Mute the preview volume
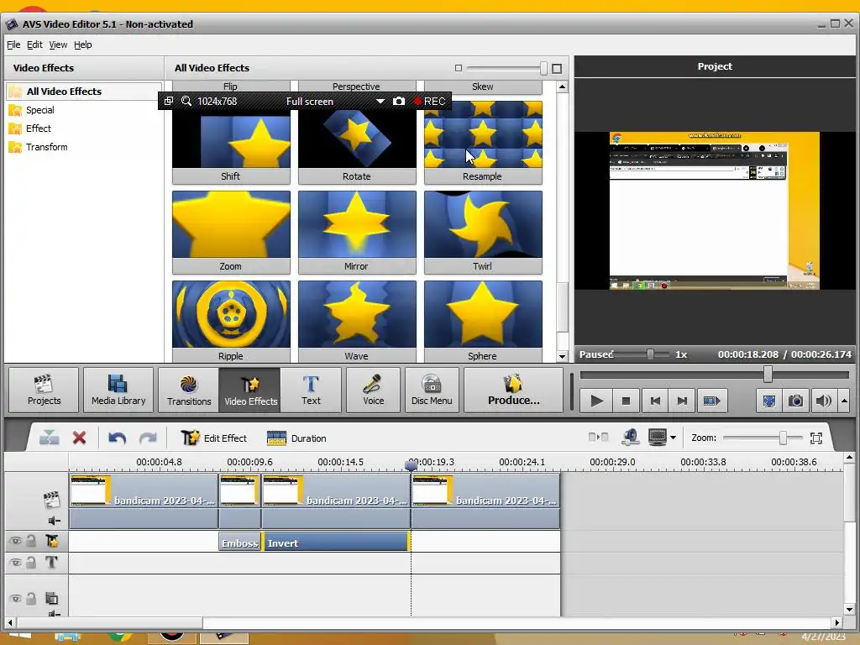The height and width of the screenshot is (645, 860). coord(823,401)
